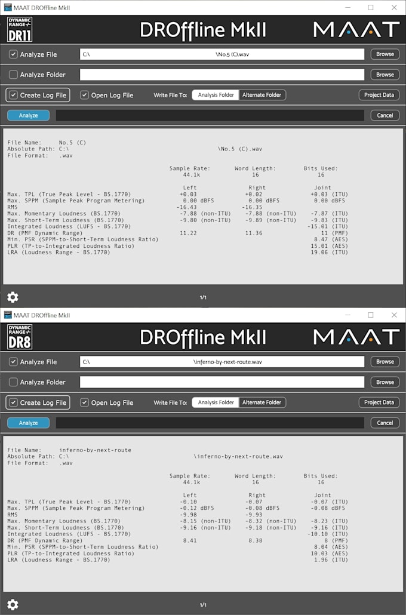Cancel analysis in the DR11 window
The height and width of the screenshot is (615, 406).
pos(385,115)
